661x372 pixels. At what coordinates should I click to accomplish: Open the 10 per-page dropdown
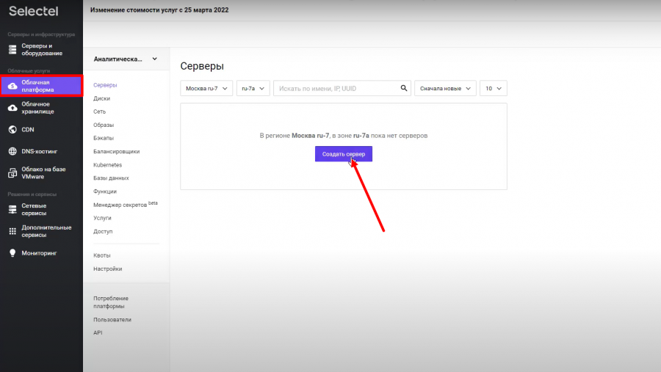[x=494, y=88]
